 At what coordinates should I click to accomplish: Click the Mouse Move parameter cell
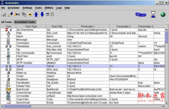click(x=88, y=73)
